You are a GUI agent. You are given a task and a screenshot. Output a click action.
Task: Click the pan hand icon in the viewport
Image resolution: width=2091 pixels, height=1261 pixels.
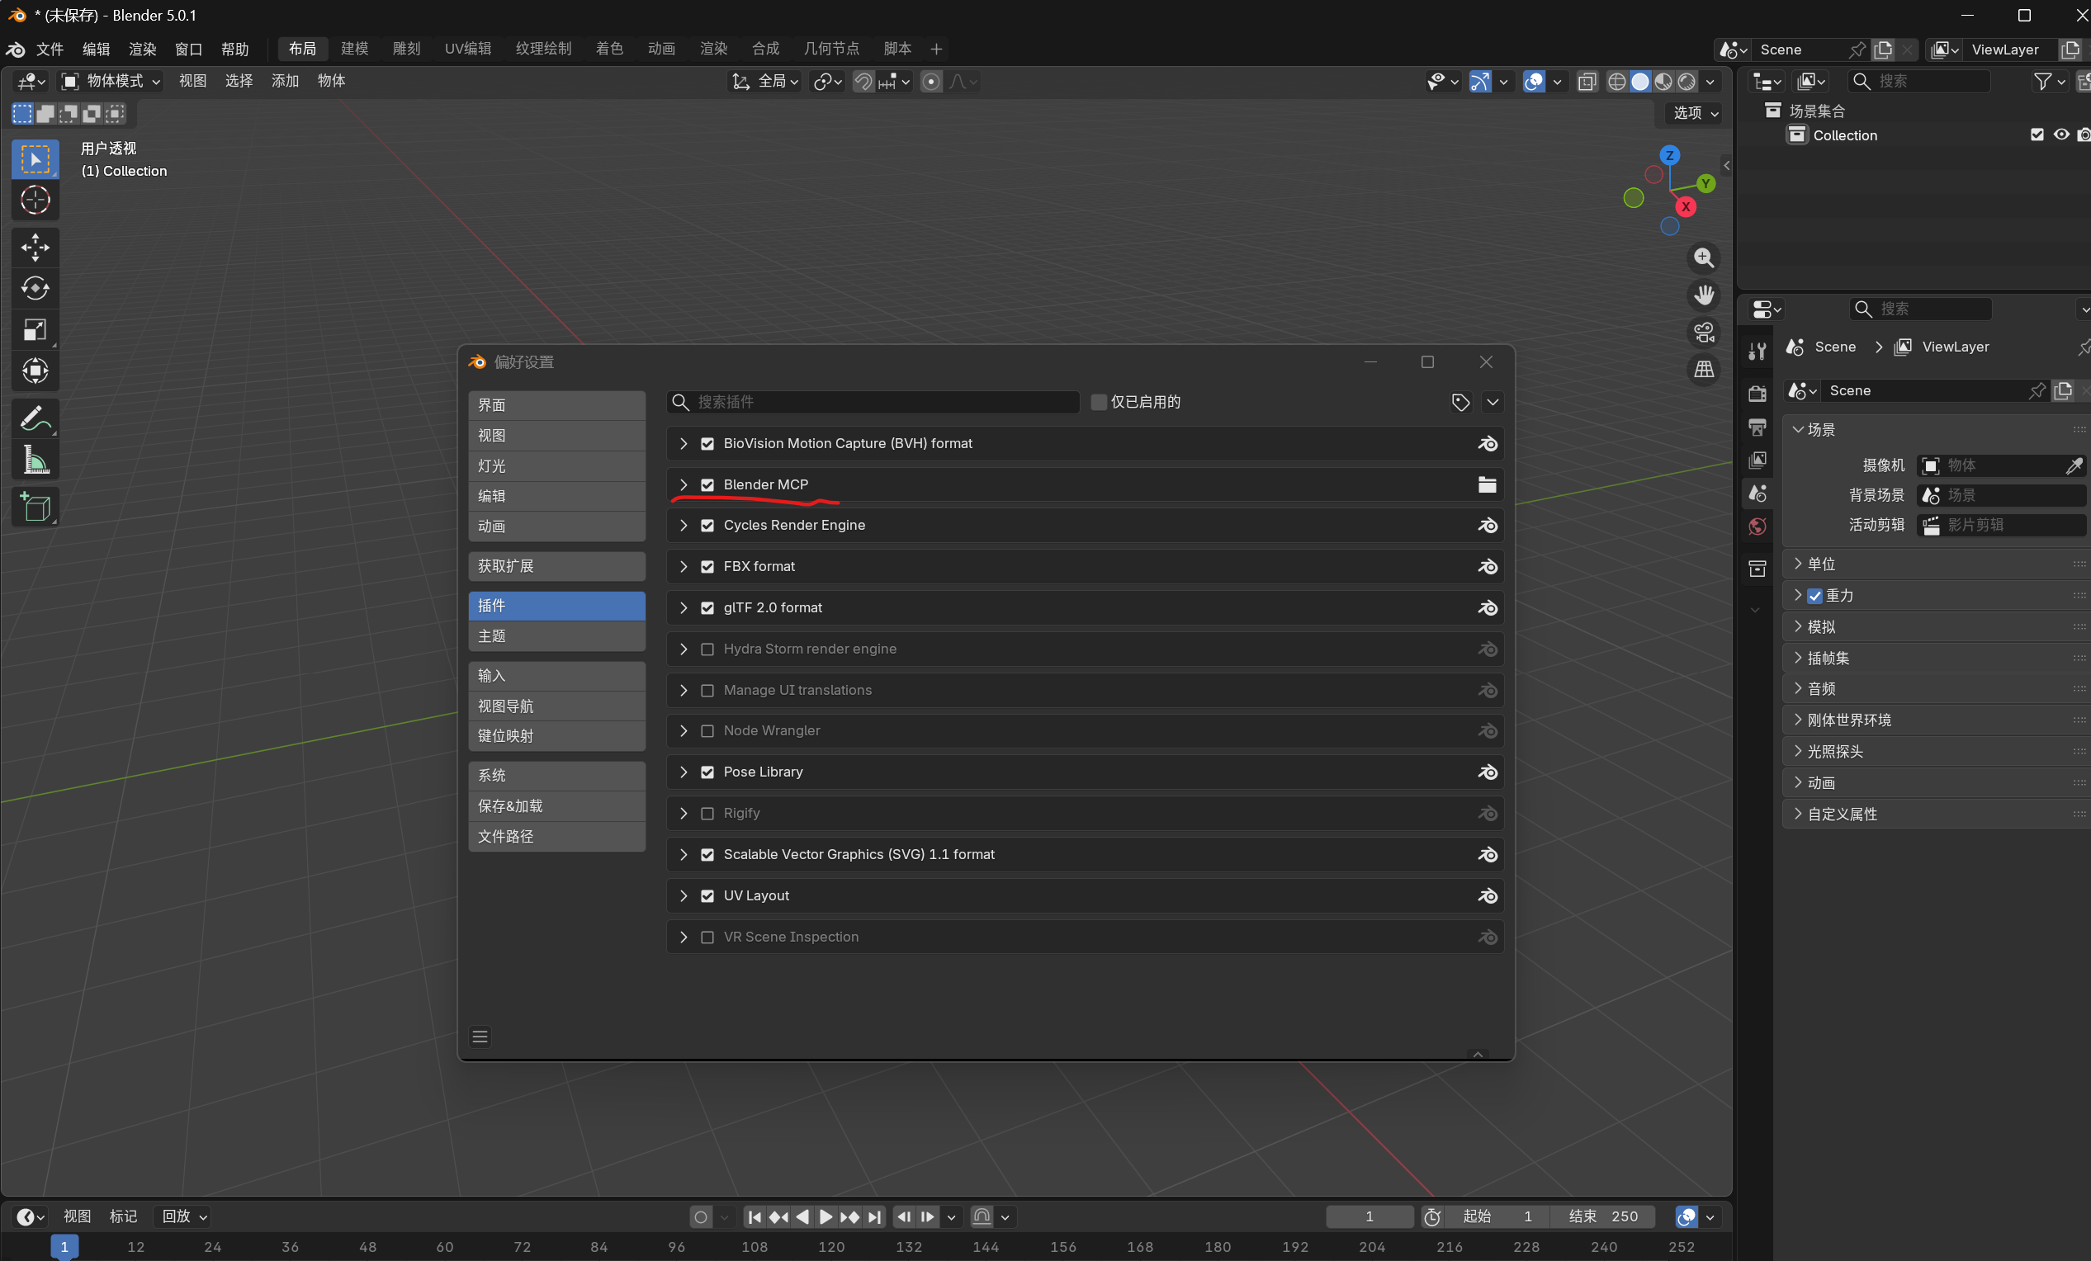tap(1703, 295)
